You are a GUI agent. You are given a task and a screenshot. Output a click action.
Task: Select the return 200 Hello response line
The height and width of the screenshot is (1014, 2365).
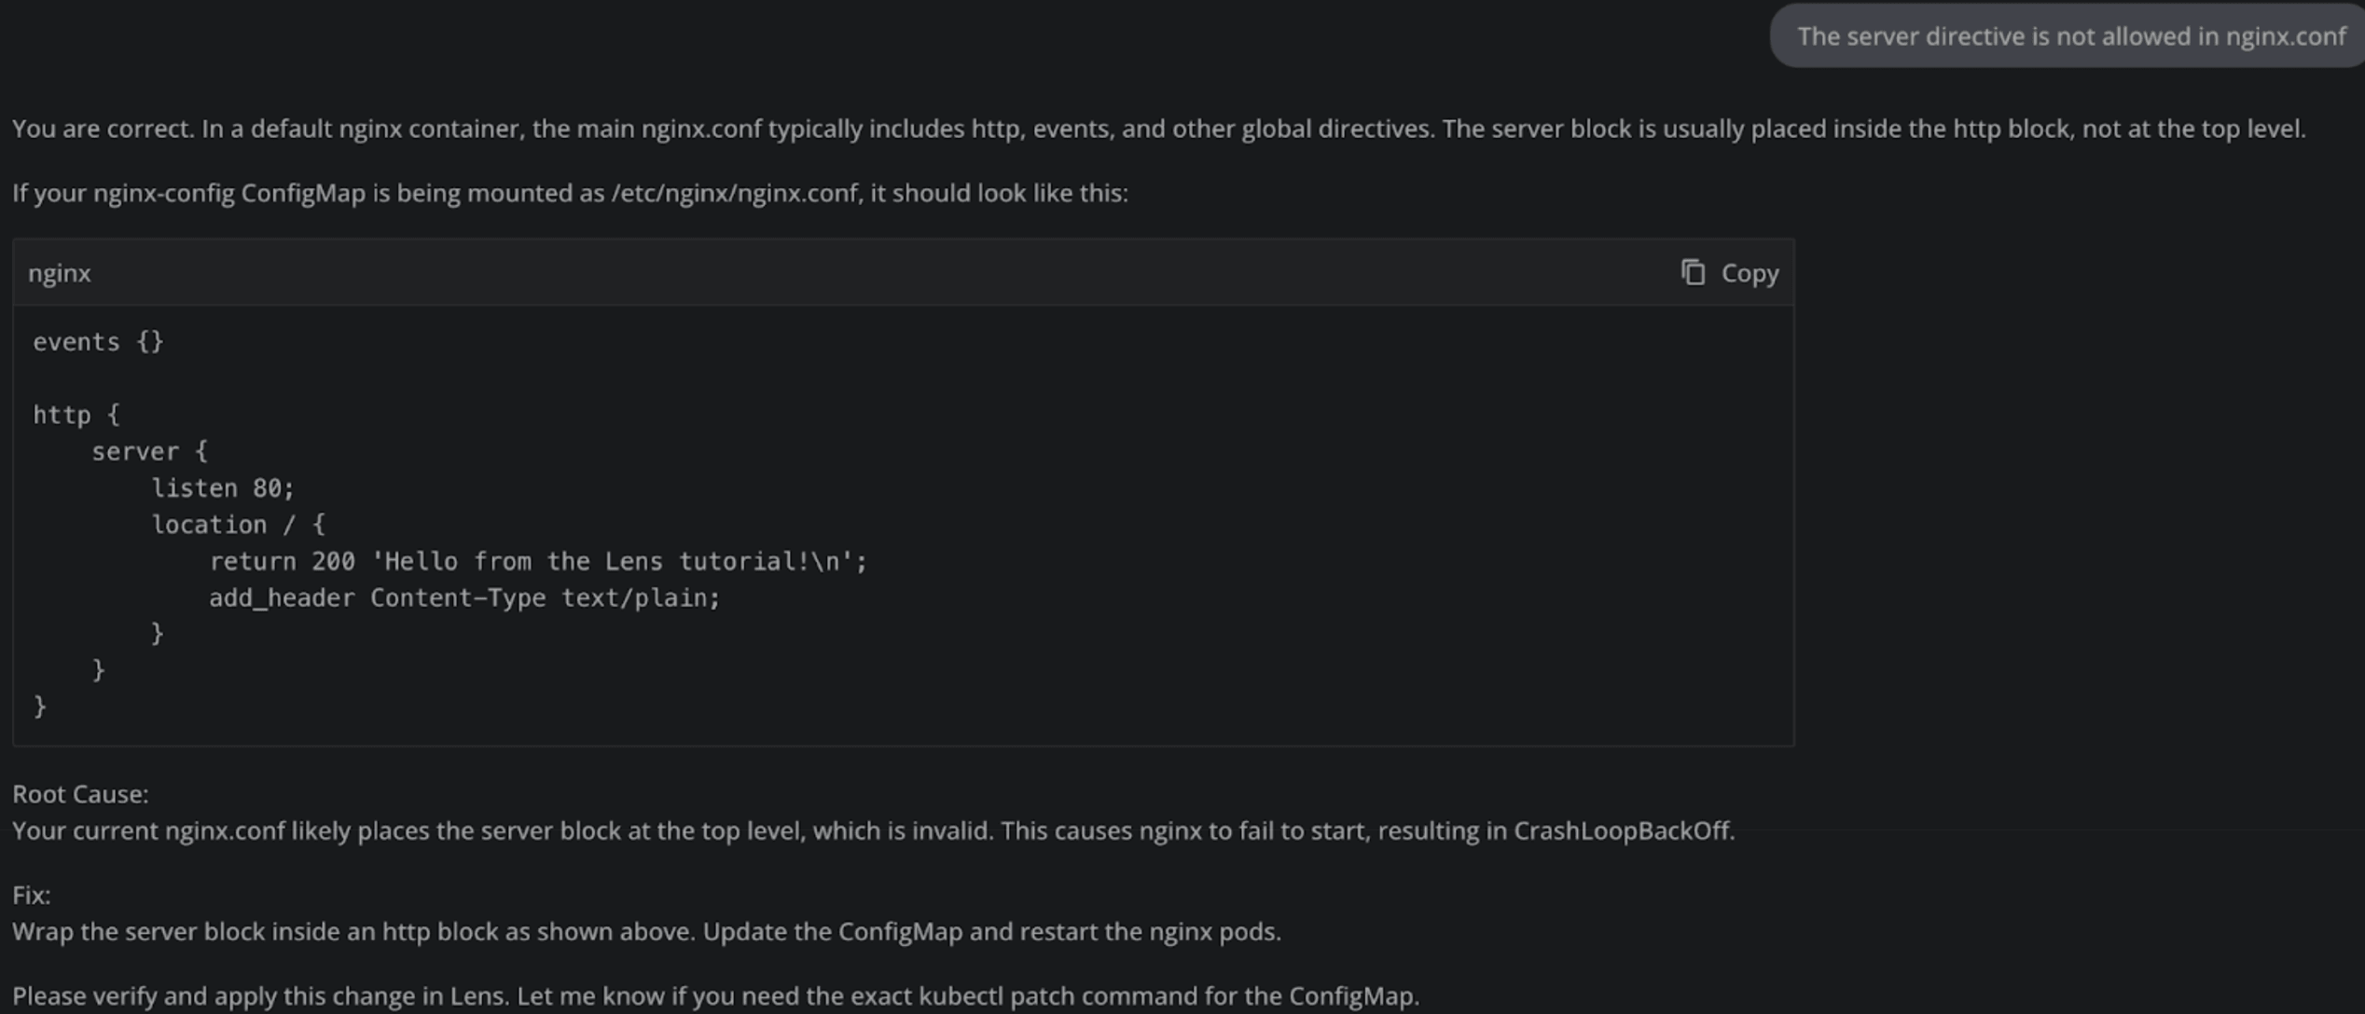[x=538, y=560]
